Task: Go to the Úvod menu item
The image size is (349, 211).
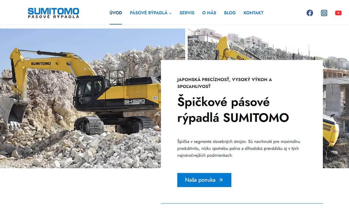Action: click(116, 13)
